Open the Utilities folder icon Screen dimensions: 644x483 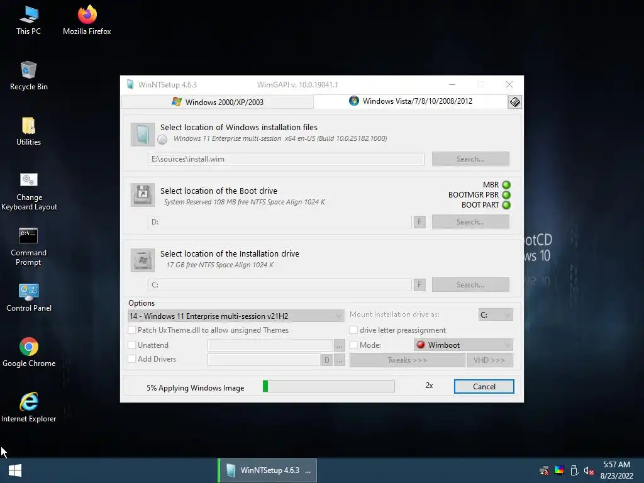point(28,131)
